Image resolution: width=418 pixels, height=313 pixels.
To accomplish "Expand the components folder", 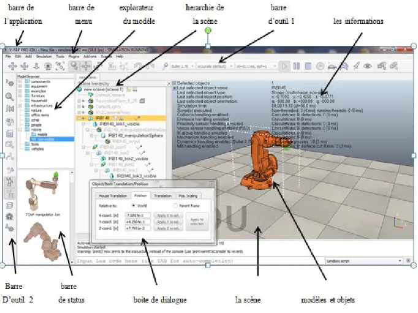I will pyautogui.click(x=20, y=81).
